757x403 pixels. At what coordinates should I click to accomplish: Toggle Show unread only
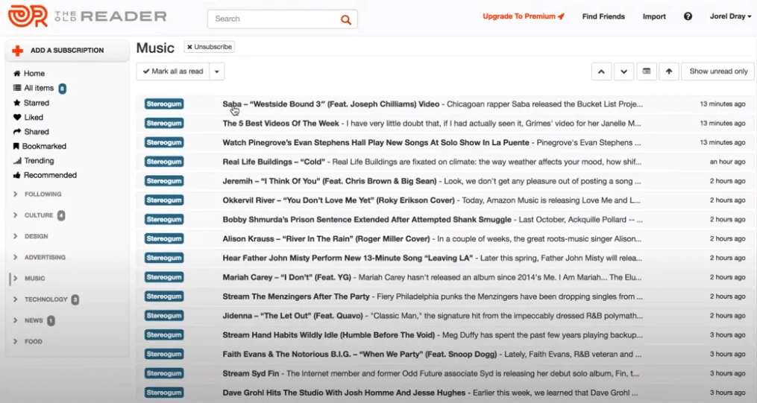(717, 72)
